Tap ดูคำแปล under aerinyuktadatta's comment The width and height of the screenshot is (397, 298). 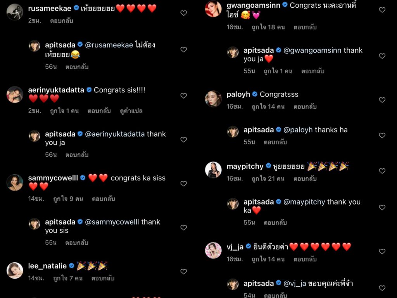click(x=131, y=111)
